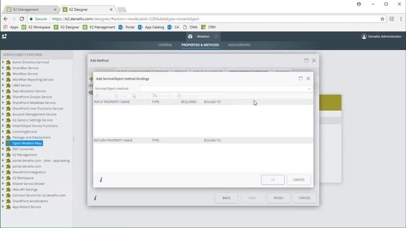Open the K2 Designer bookmark
This screenshot has height=228, width=406.
(67, 27)
